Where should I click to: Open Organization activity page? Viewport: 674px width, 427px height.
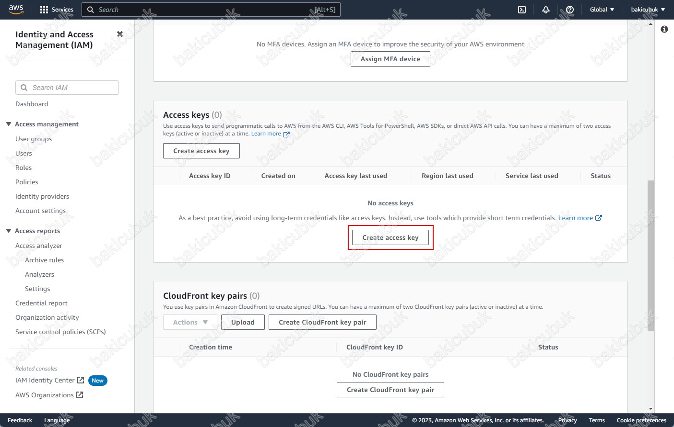47,317
